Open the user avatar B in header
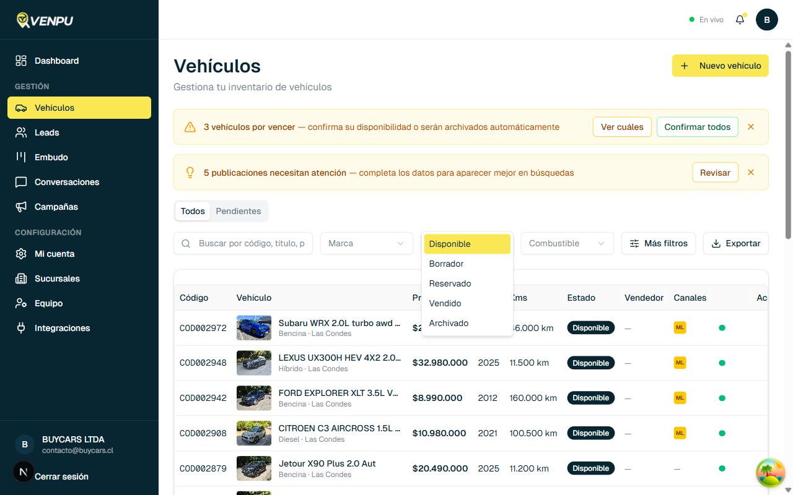This screenshot has width=793, height=495. [x=767, y=20]
